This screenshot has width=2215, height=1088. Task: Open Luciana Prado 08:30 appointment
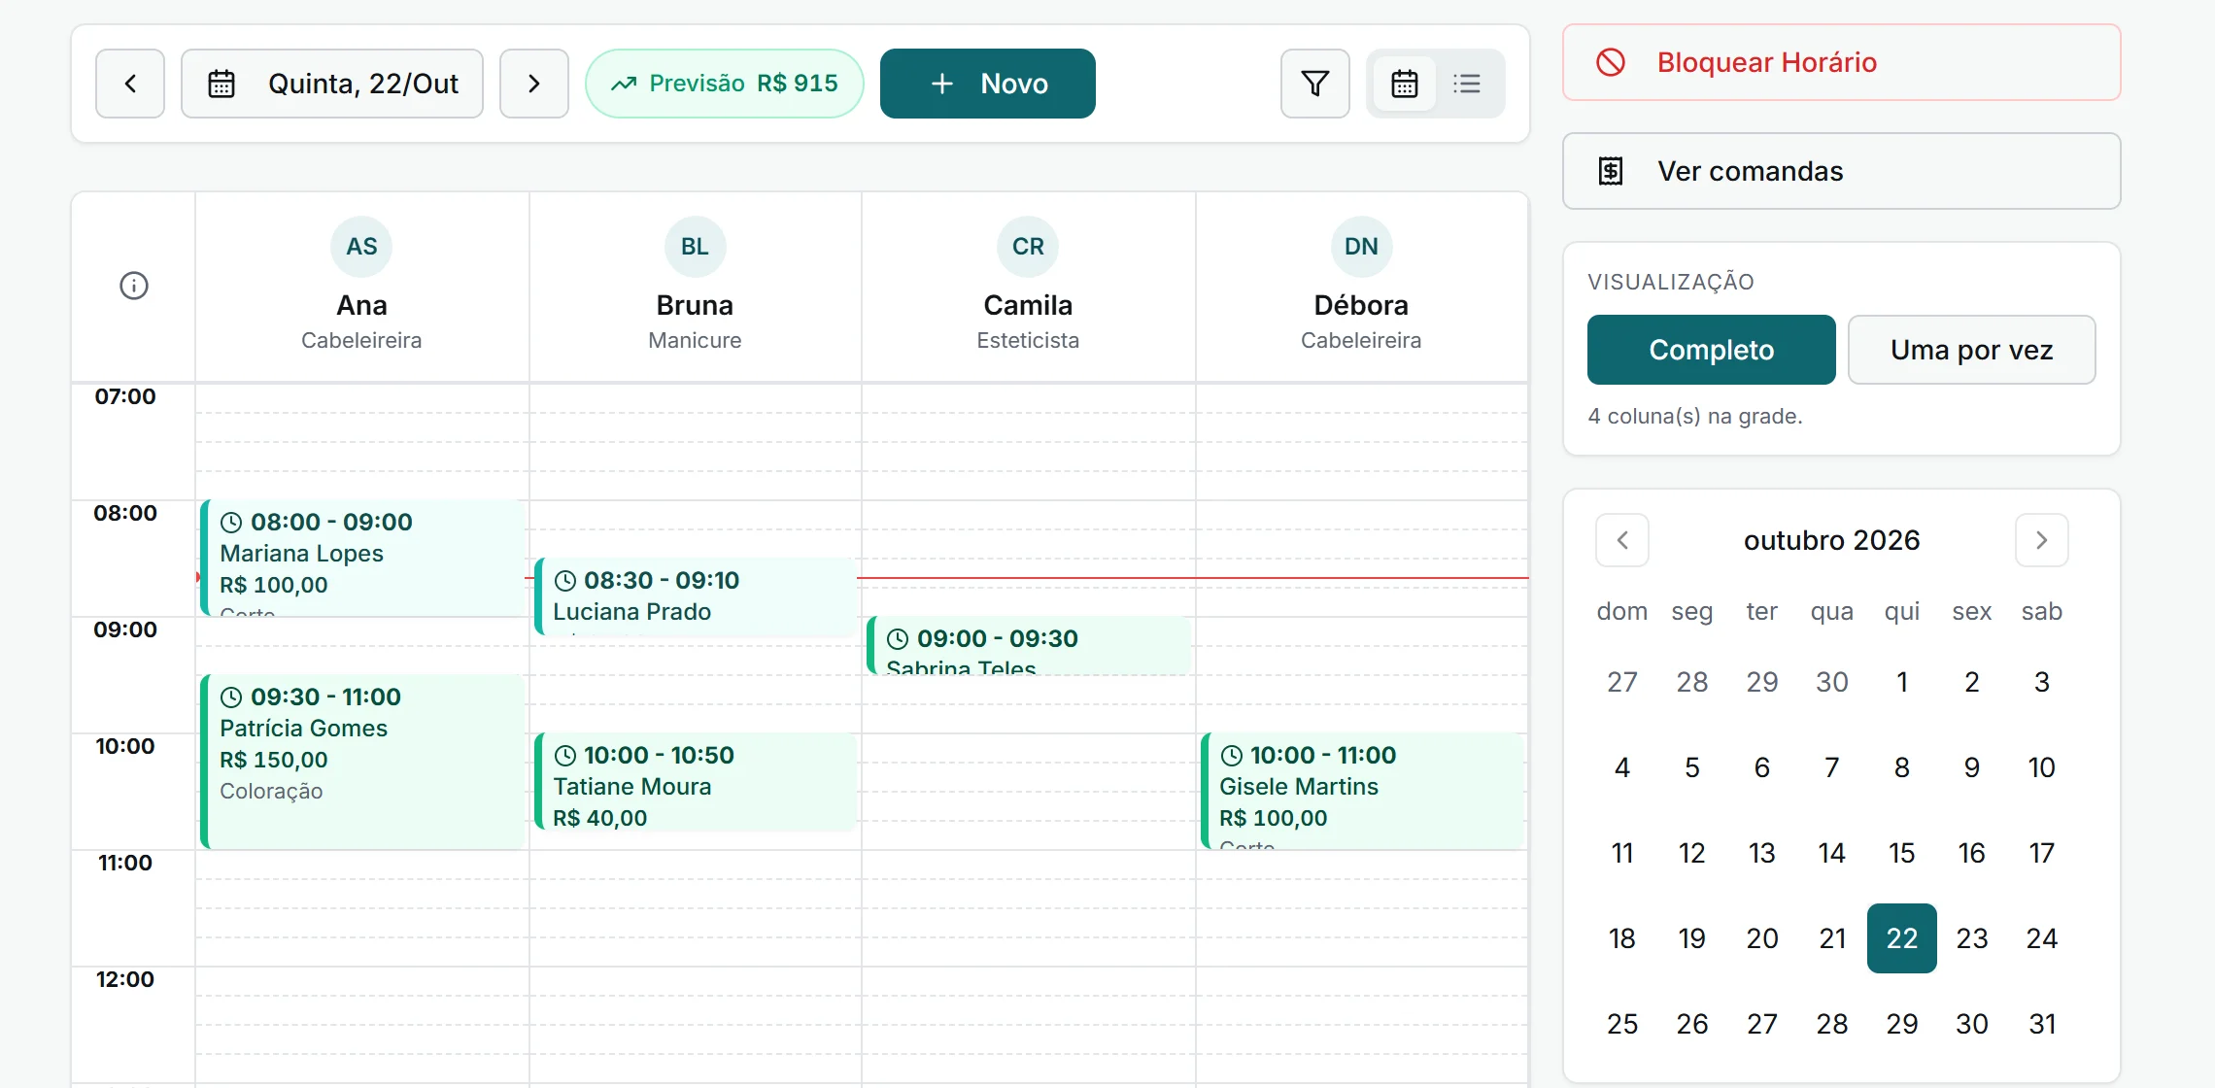coord(696,597)
